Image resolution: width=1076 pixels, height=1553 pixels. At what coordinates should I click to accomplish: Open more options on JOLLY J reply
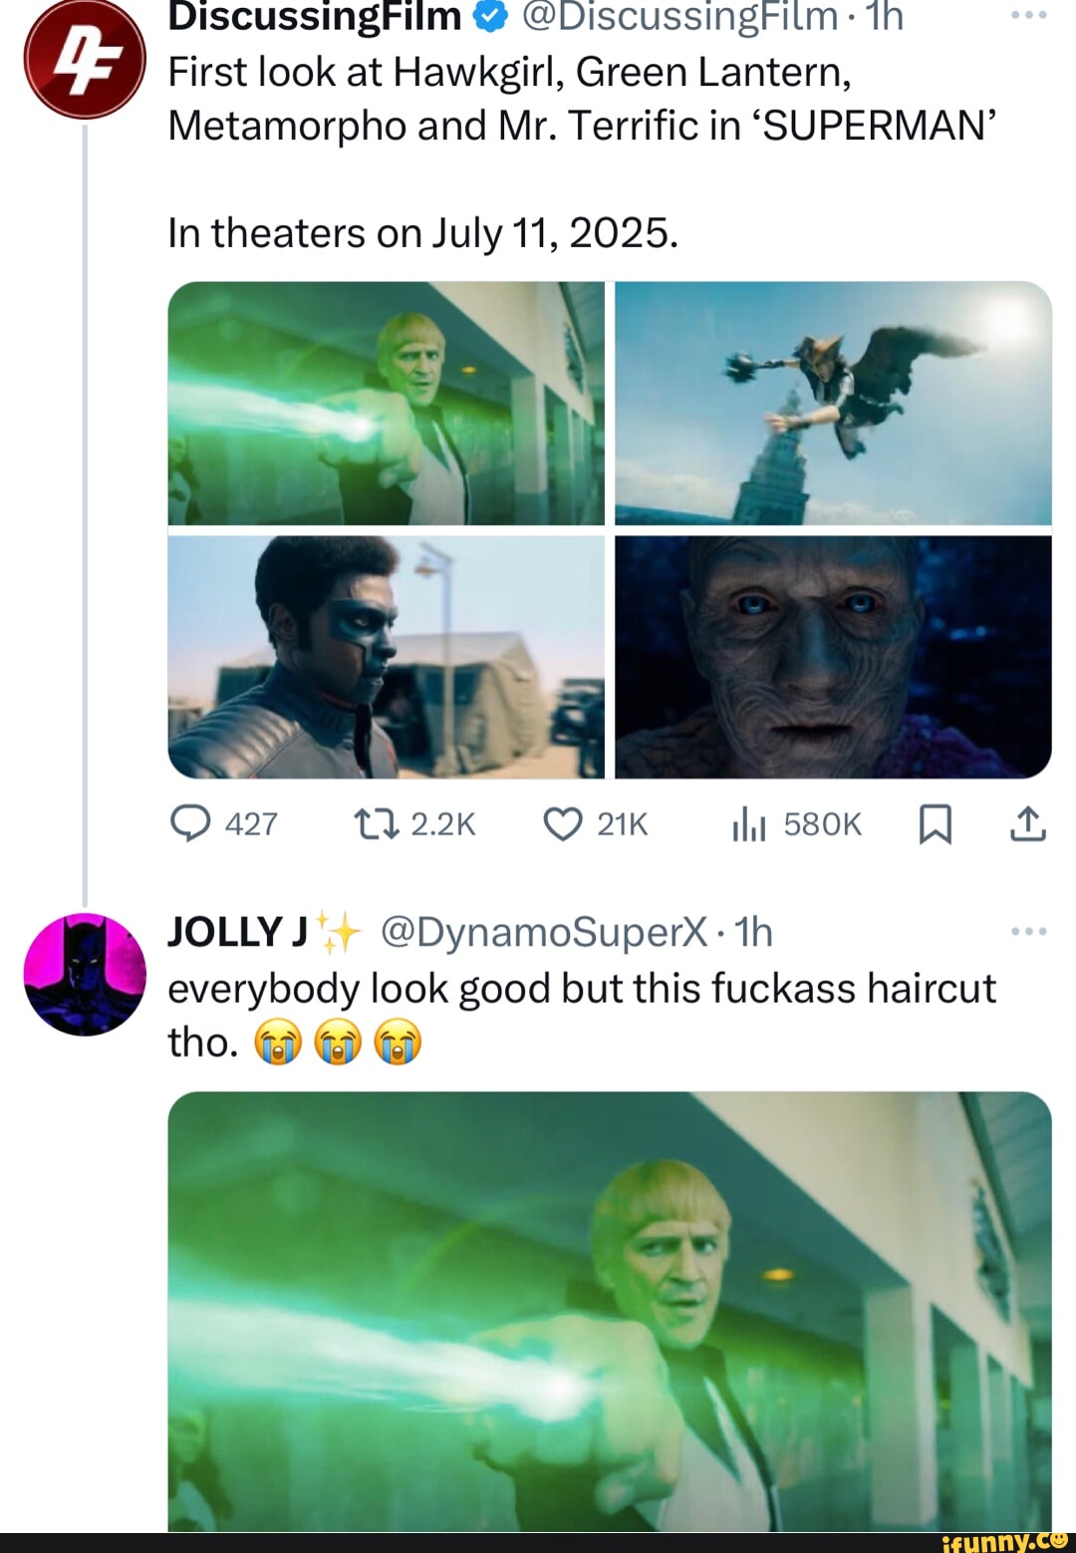point(1028,931)
